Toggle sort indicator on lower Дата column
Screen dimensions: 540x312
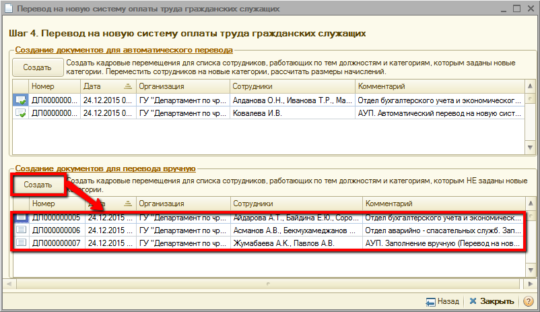(128, 204)
